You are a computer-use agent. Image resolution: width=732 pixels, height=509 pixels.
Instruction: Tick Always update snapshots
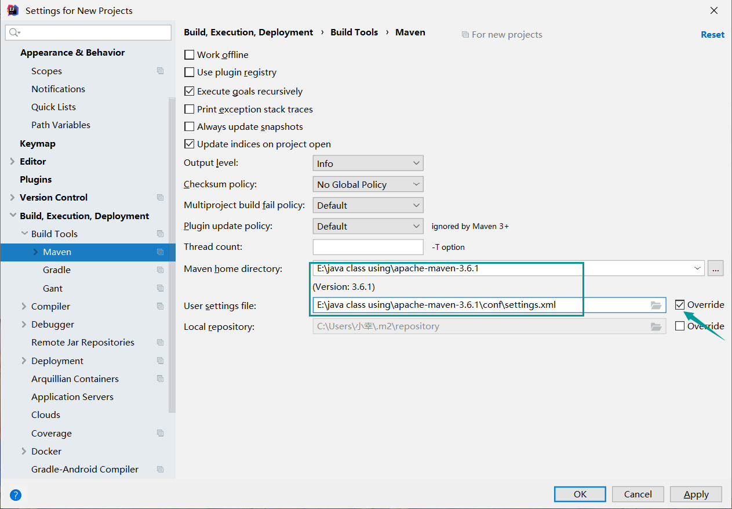pos(189,126)
